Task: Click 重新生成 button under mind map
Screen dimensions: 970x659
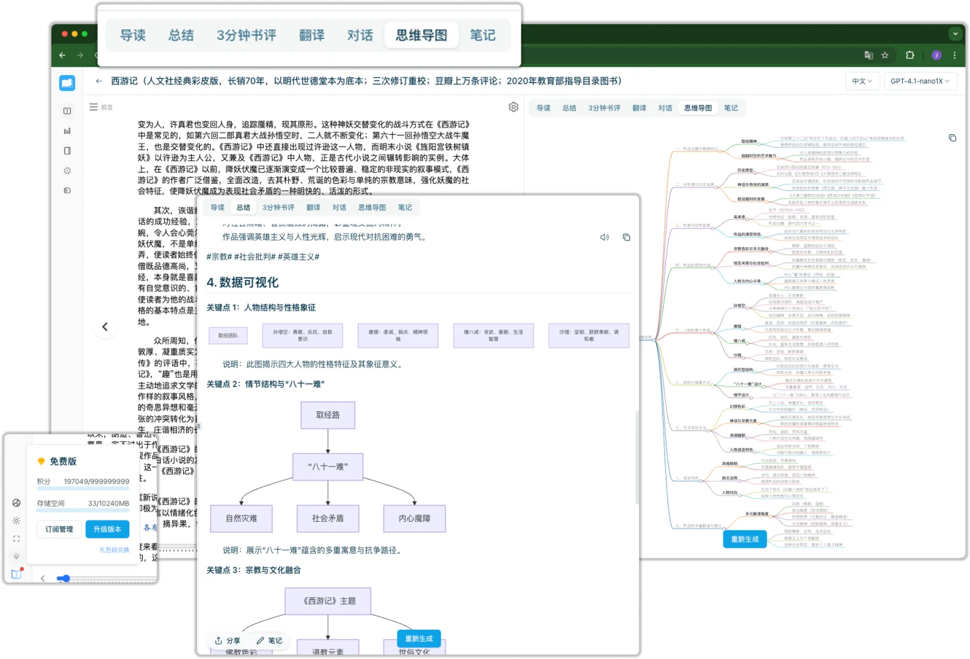Action: pos(745,539)
